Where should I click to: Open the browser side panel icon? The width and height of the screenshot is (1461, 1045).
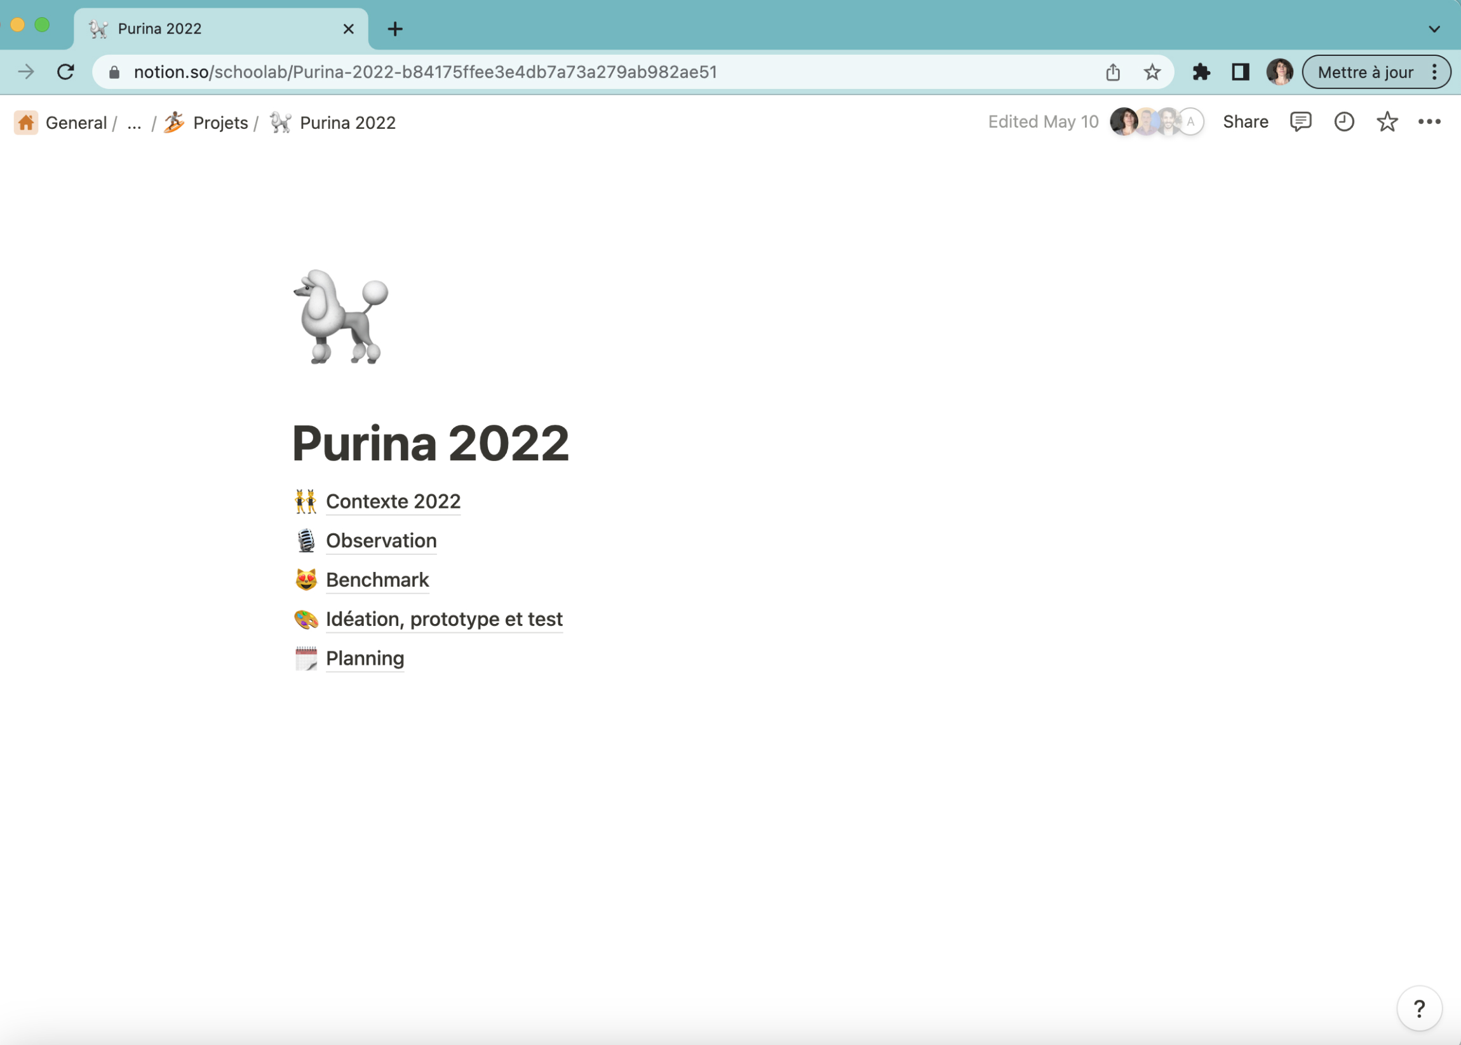pos(1240,72)
